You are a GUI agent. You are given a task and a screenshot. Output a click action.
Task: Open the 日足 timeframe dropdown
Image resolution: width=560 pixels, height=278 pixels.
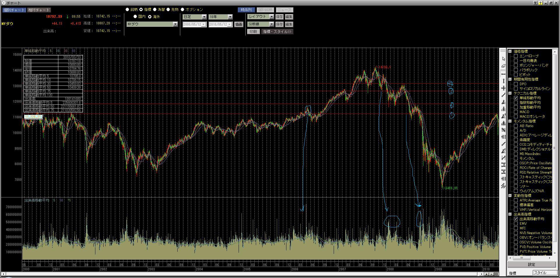(x=195, y=17)
